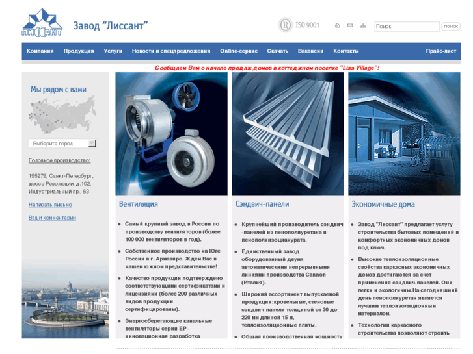Image resolution: width=473 pixels, height=354 pixels.
Task: Click the bullet Высокие теплоизоляционные свойства
Action: (407, 286)
